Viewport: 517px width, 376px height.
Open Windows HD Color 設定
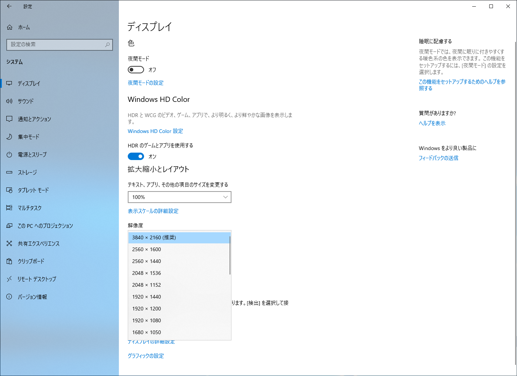click(x=155, y=131)
